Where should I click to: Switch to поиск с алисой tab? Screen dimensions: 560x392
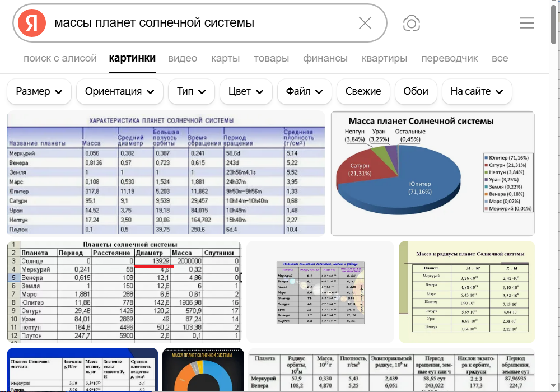[60, 58]
